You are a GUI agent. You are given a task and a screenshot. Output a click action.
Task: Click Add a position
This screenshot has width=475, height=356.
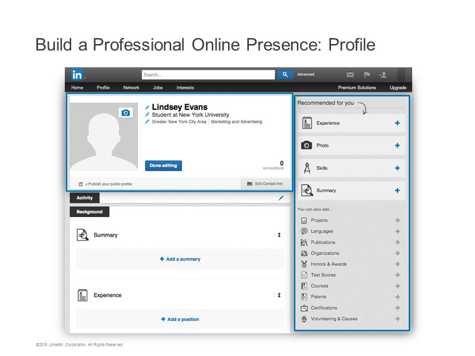[180, 319]
